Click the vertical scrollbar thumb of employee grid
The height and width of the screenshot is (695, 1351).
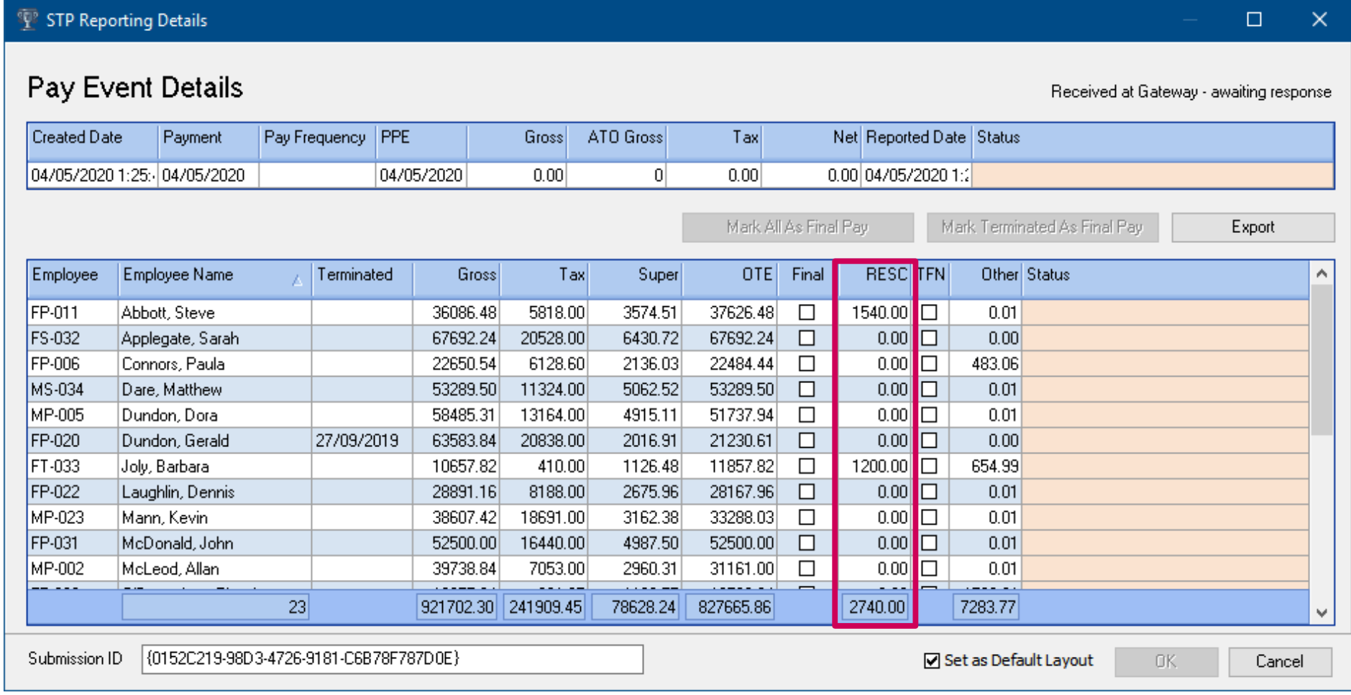pyautogui.click(x=1322, y=359)
